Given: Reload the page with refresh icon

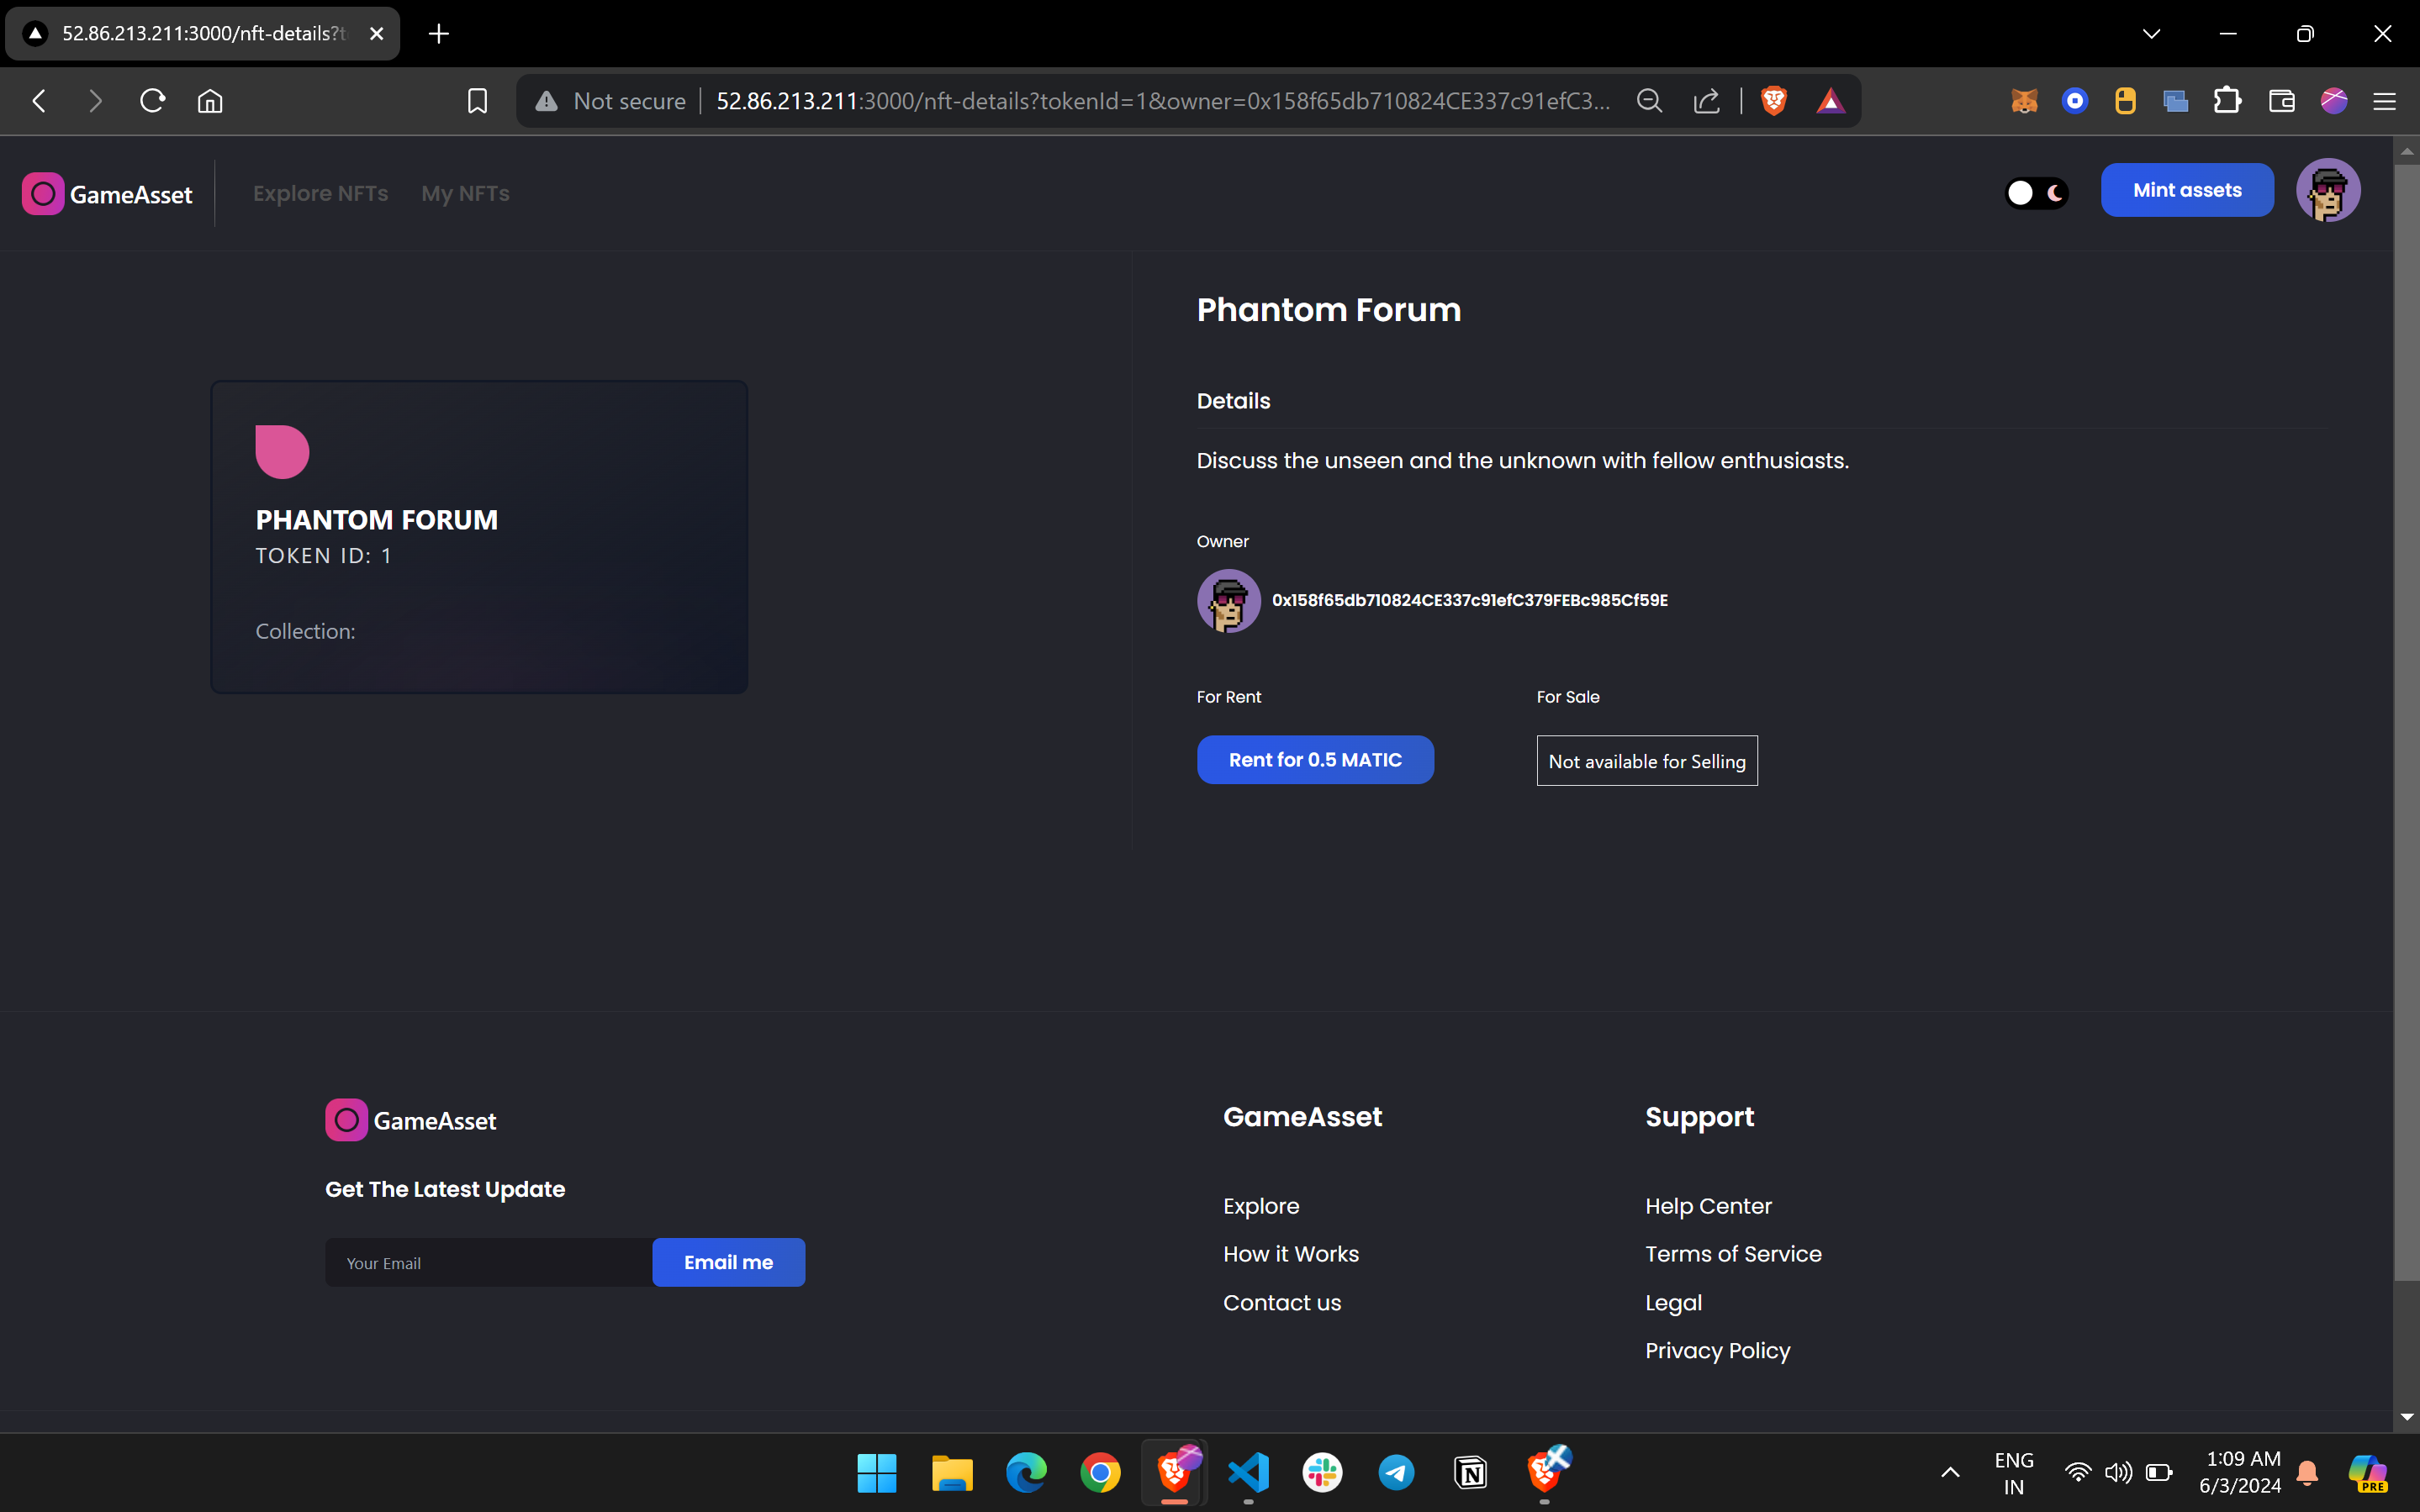Looking at the screenshot, I should coord(152,101).
